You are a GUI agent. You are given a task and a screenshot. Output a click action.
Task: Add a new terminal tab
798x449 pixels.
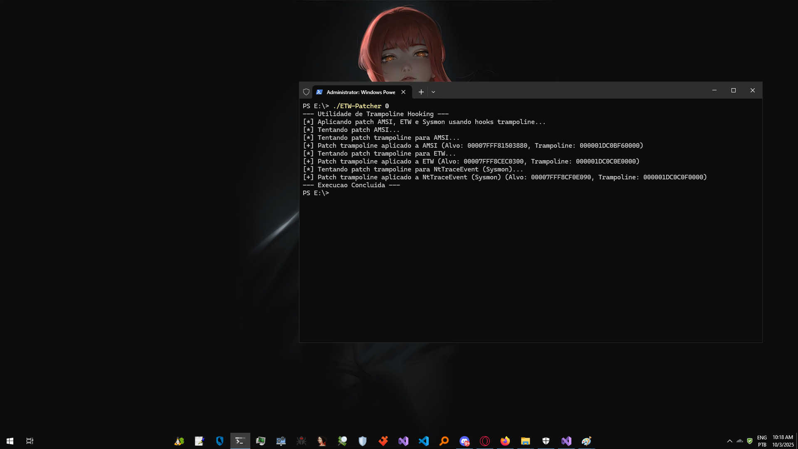click(x=421, y=92)
